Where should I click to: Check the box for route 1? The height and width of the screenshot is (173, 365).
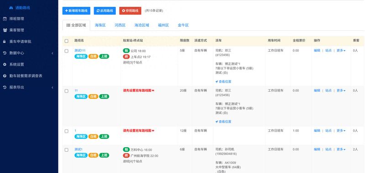click(67, 131)
